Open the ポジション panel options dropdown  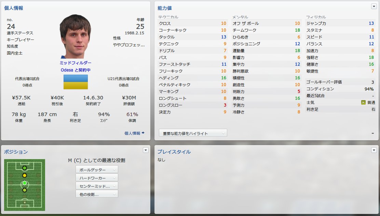pyautogui.click(x=146, y=150)
